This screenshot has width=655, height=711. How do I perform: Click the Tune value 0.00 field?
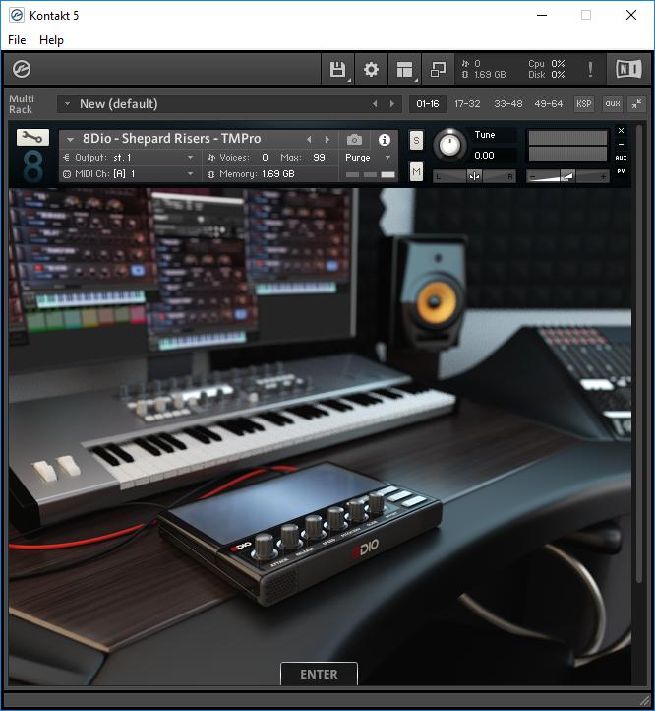point(494,155)
